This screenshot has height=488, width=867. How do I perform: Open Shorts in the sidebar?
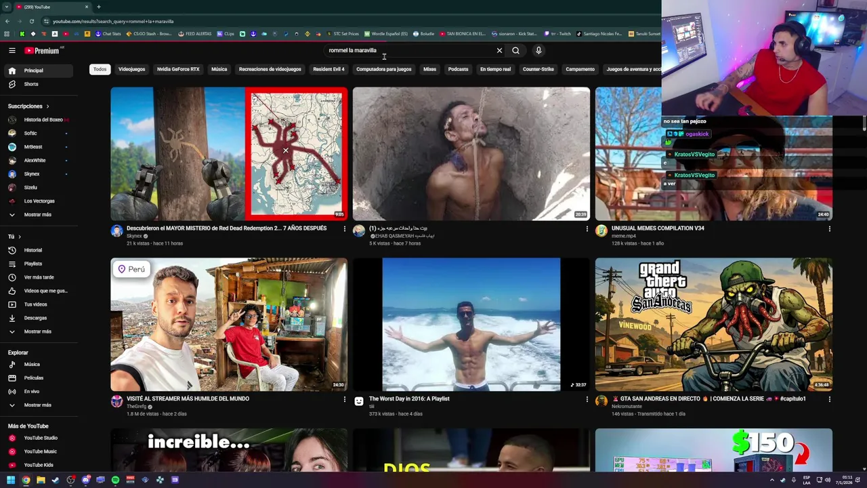tap(39, 84)
